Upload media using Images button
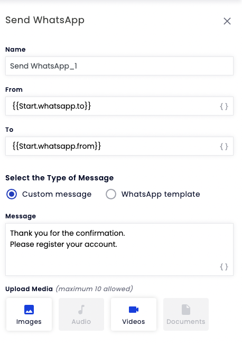Image resolution: width=242 pixels, height=346 pixels. [x=29, y=314]
